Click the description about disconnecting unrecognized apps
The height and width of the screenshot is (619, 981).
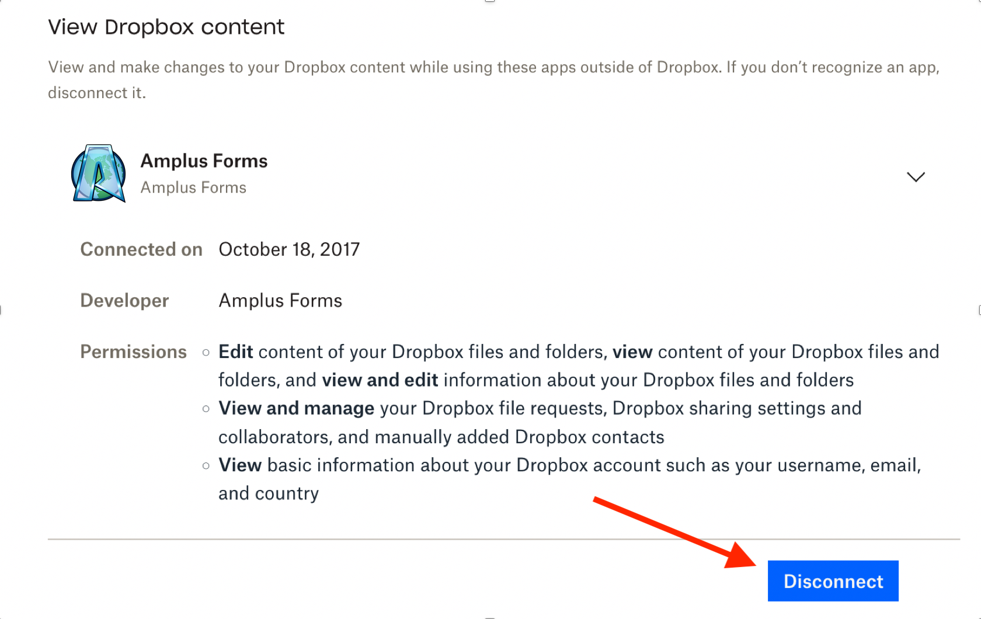tap(494, 80)
